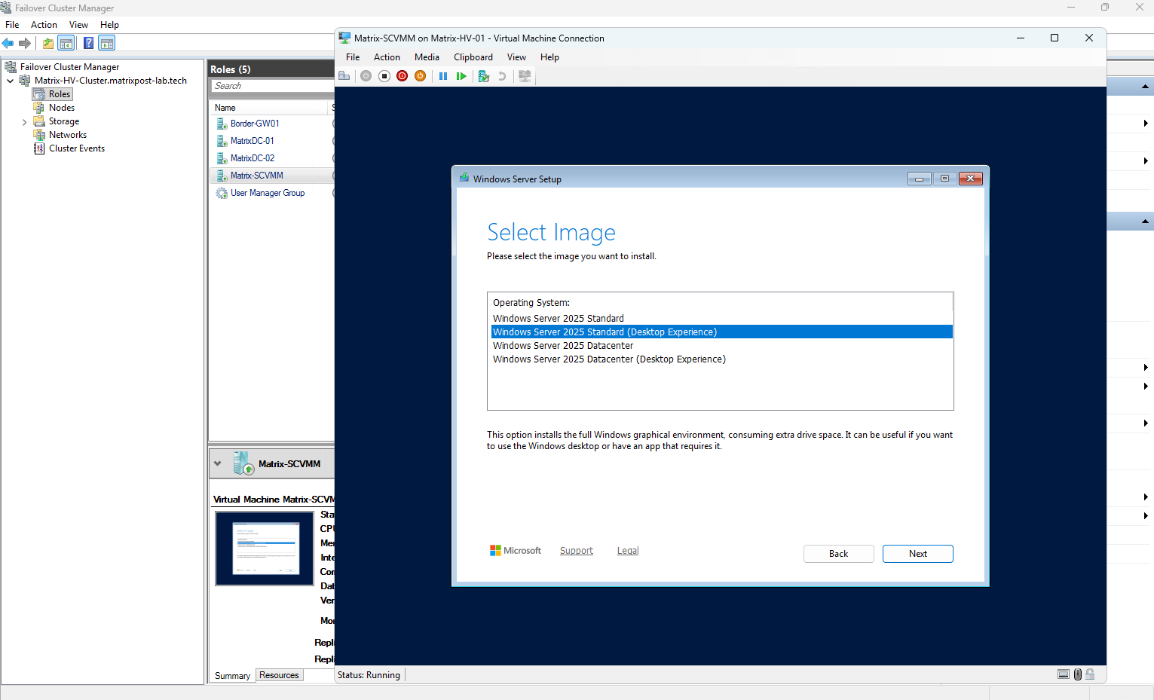Click the mouse icon in VM status bar

pos(1078,674)
